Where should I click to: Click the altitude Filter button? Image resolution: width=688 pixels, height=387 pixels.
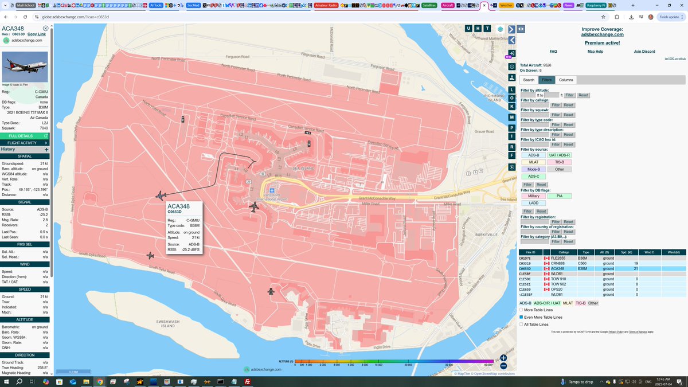coord(569,95)
